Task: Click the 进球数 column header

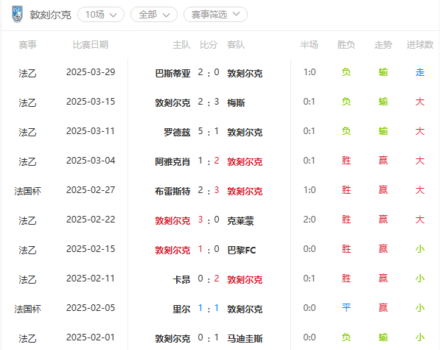Action: tap(420, 45)
